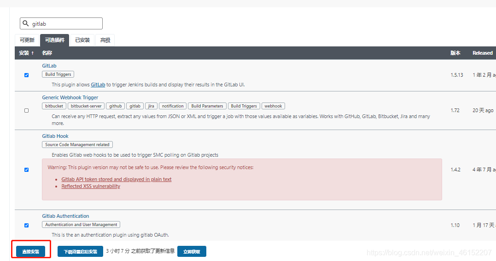Uncheck the Gitlab Authentication plugin checkbox

27,225
